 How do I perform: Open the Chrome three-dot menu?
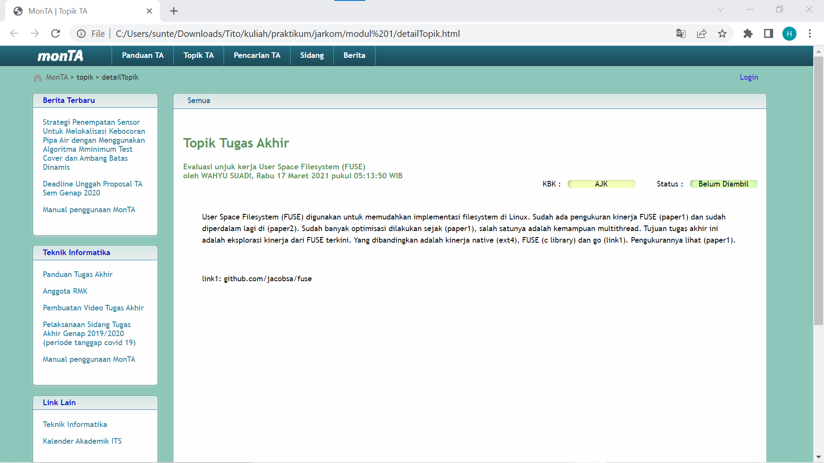tap(810, 33)
